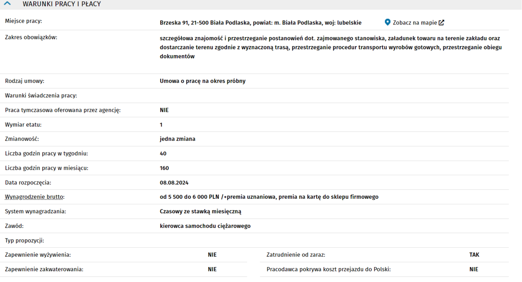Click the underlined Wynagrodzenie brutto label
The width and height of the screenshot is (522, 282).
click(x=35, y=197)
